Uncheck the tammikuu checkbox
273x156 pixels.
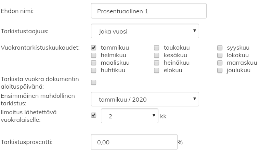coord(94,48)
